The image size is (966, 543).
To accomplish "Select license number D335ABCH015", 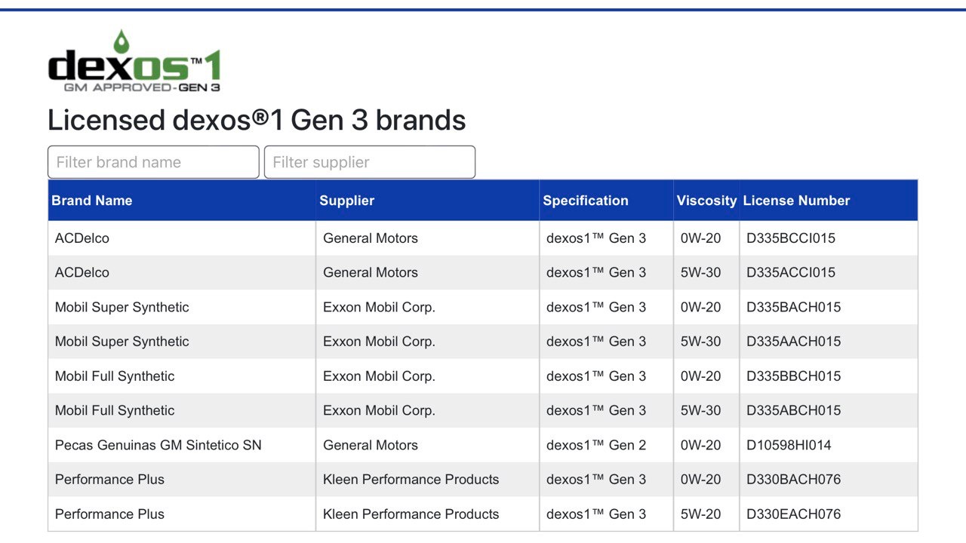I will pyautogui.click(x=793, y=411).
